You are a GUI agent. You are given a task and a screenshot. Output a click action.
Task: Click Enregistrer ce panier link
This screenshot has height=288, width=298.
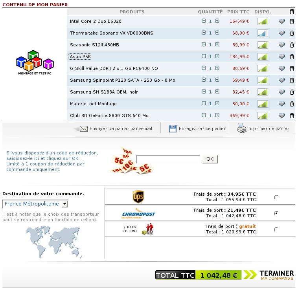point(202,128)
